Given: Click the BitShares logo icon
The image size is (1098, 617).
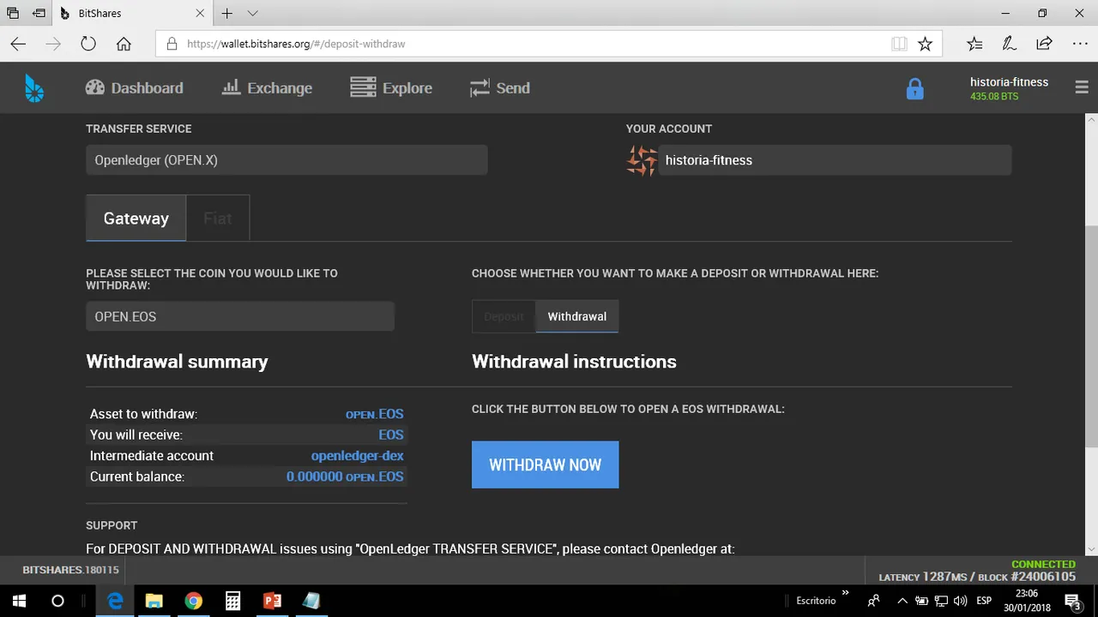Looking at the screenshot, I should click(34, 88).
